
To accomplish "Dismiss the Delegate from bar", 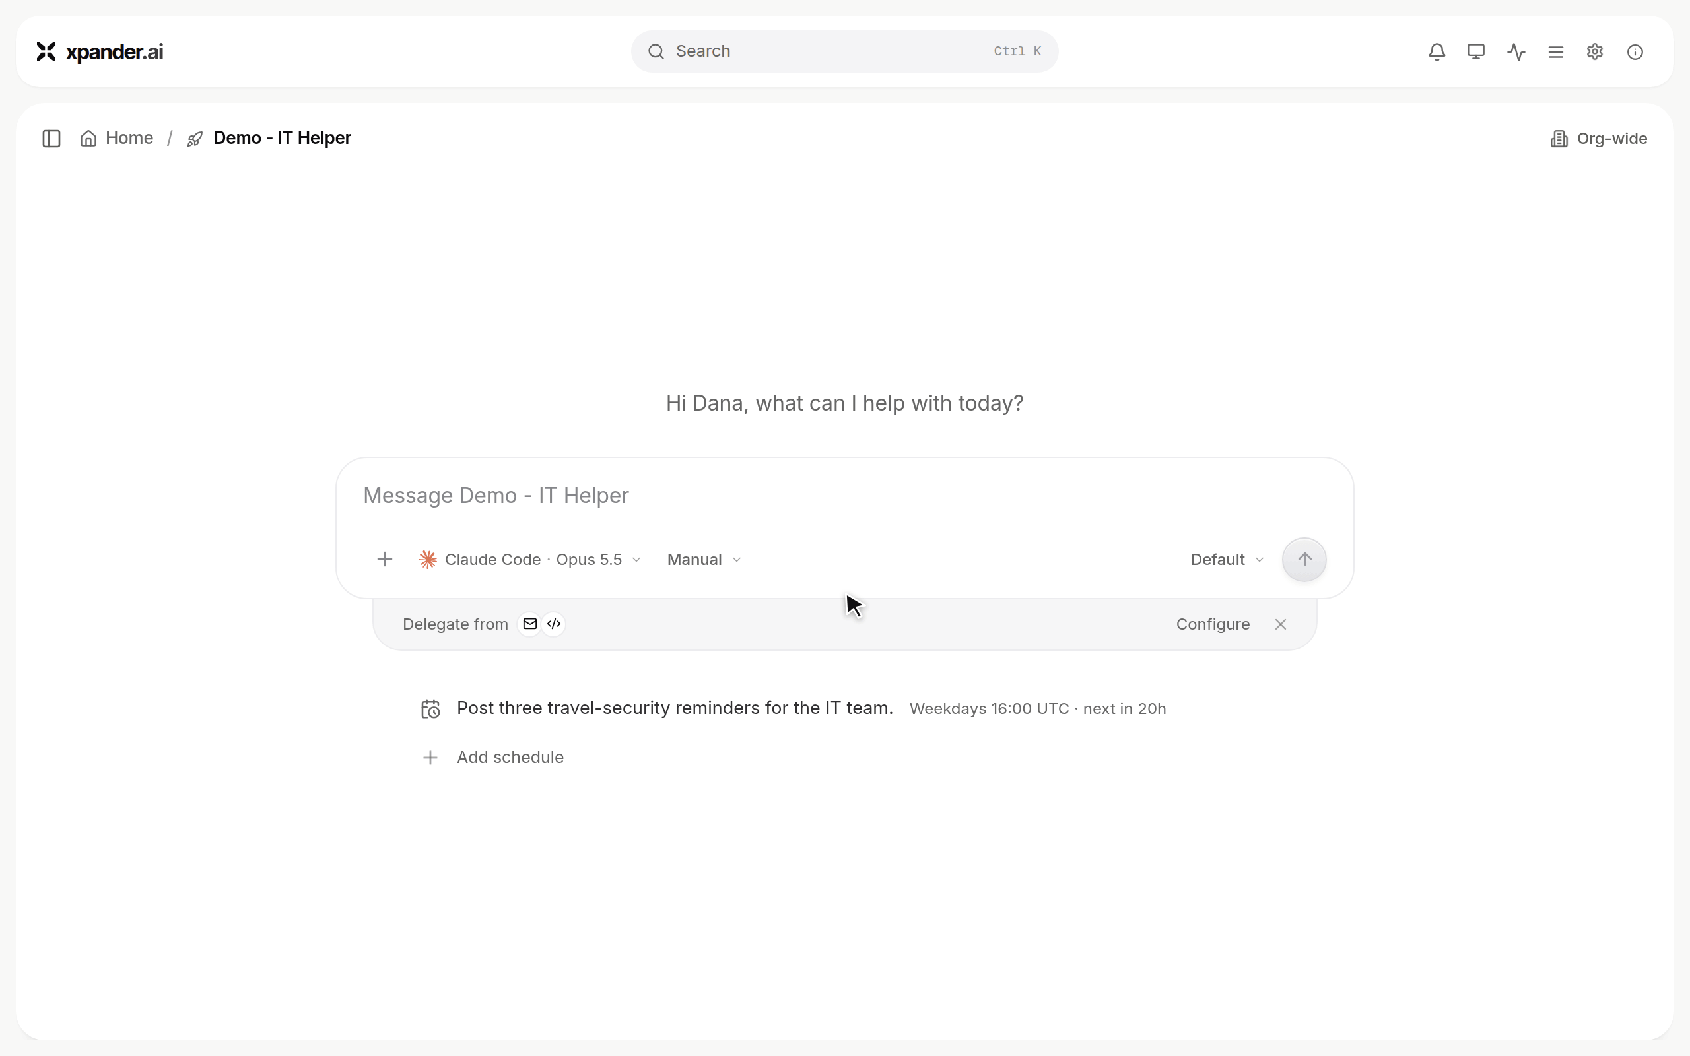I will 1280,624.
